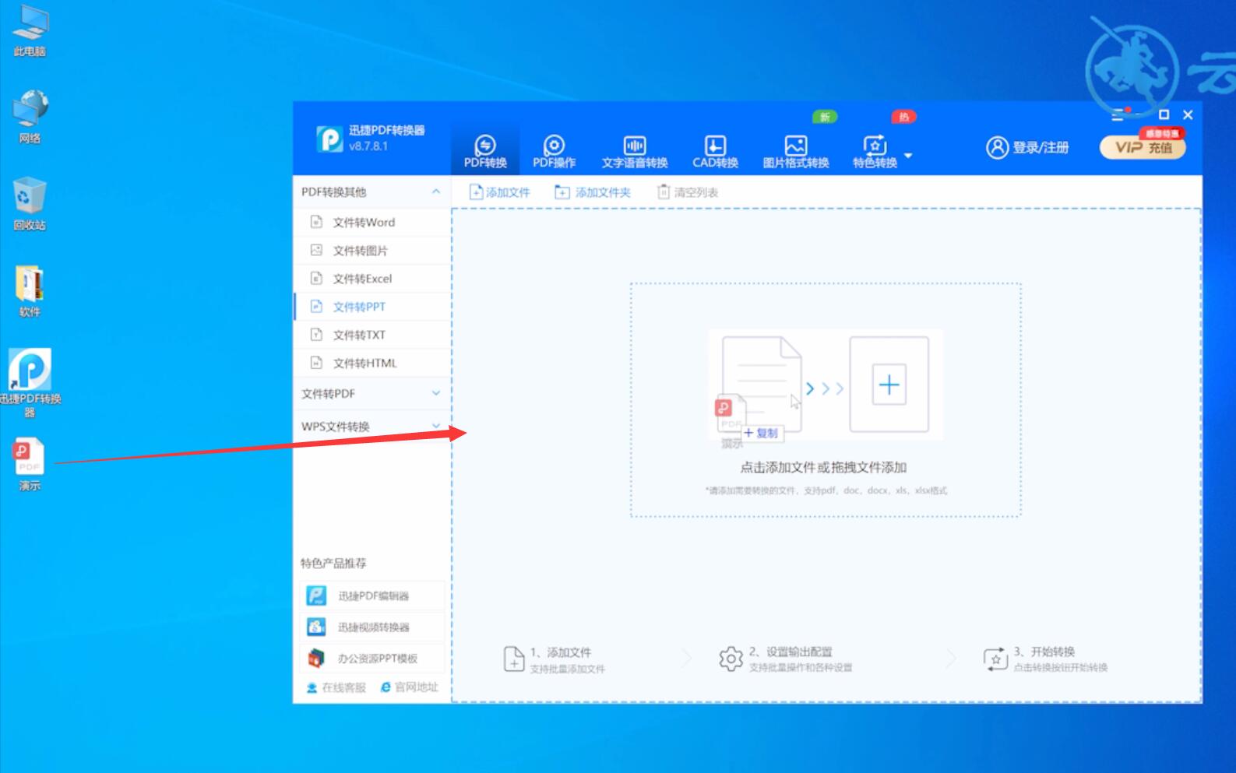Select 文件转Word in the sidebar
Image resolution: width=1236 pixels, height=773 pixels.
[x=372, y=222]
